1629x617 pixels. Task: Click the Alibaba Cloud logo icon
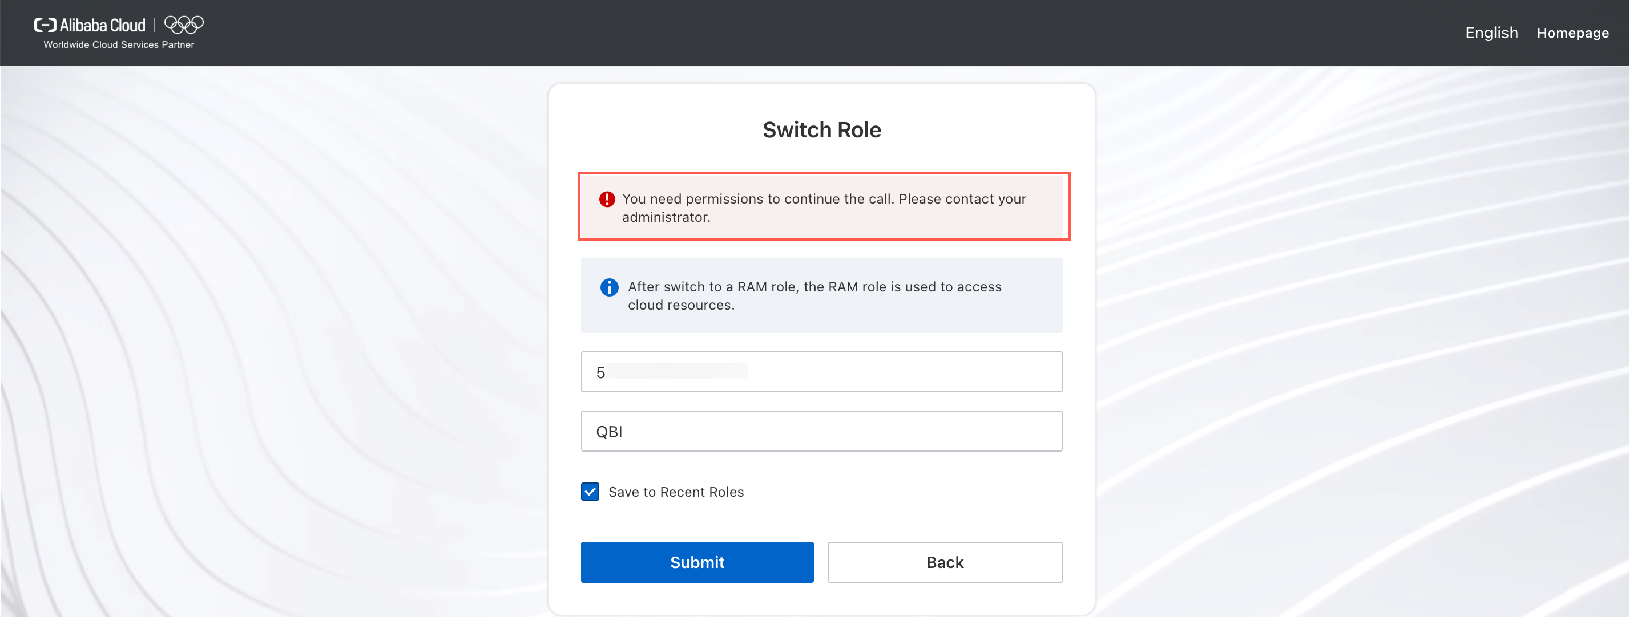click(x=45, y=25)
